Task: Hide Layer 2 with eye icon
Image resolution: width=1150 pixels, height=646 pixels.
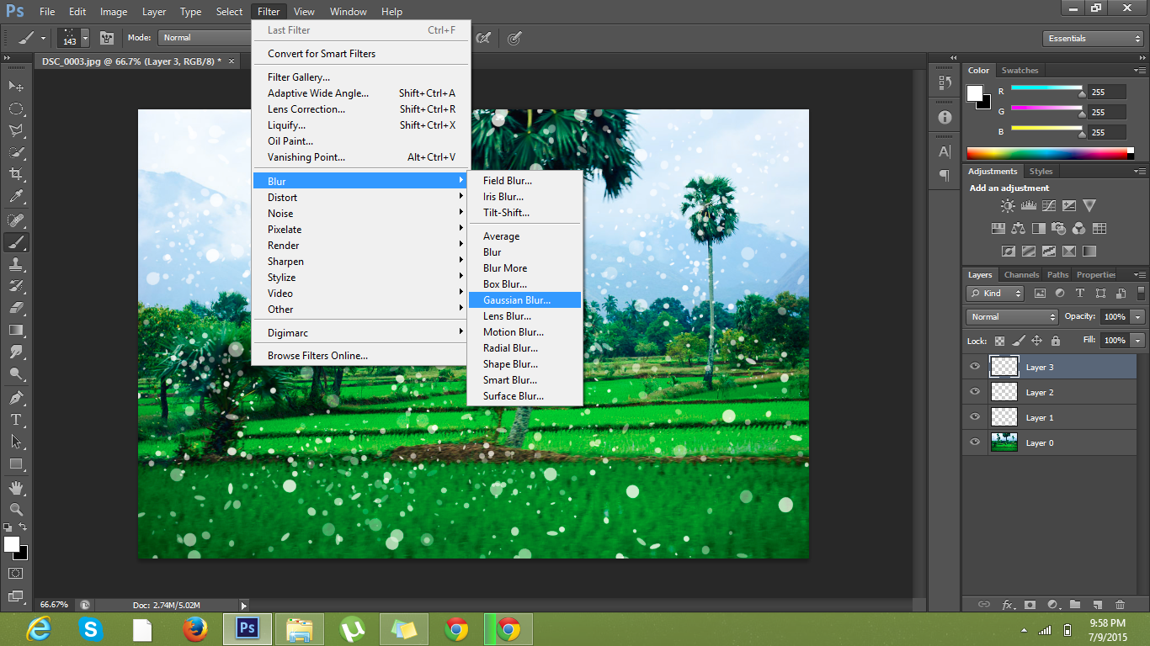Action: click(x=975, y=392)
